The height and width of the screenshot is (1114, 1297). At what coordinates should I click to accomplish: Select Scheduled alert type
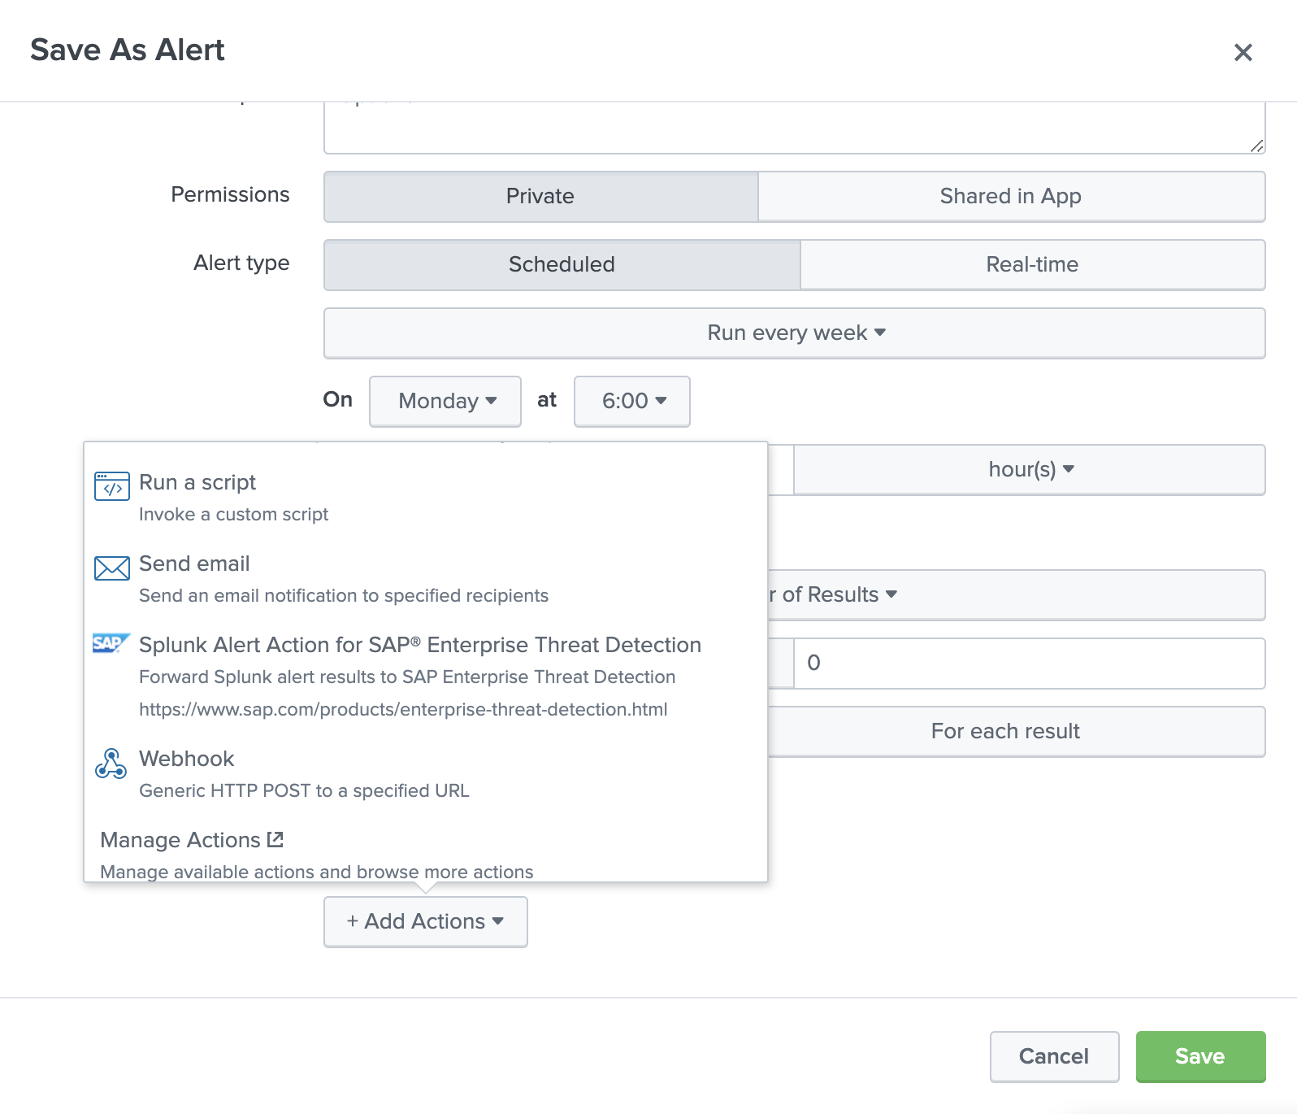562,264
